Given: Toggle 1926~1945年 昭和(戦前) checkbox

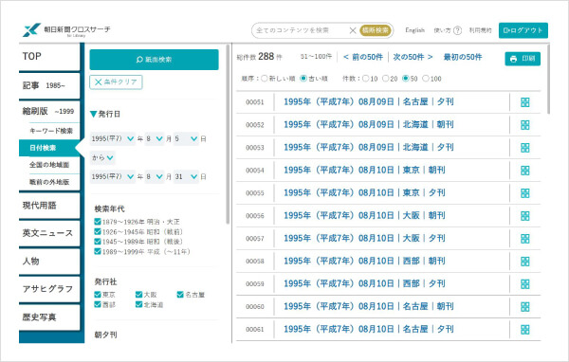Looking at the screenshot, I should [98, 231].
